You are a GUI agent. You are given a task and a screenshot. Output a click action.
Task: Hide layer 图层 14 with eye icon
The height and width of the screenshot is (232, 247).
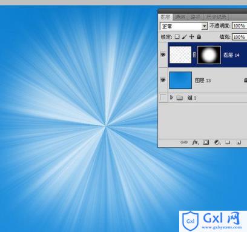163,55
